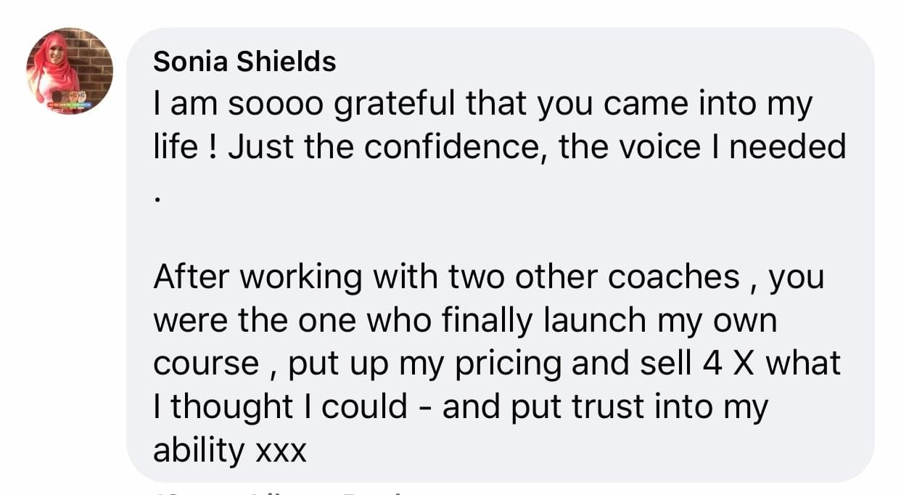Click the lone period on its own line

(x=157, y=197)
